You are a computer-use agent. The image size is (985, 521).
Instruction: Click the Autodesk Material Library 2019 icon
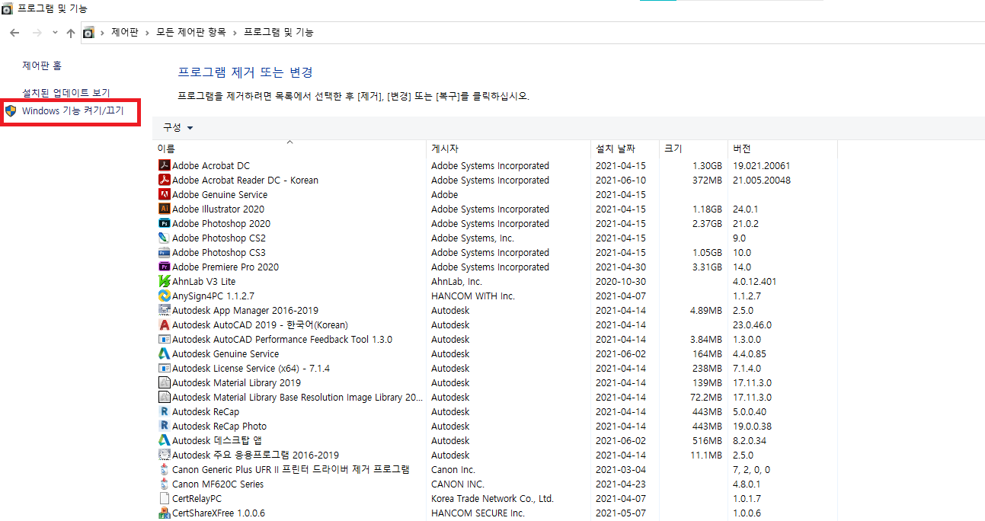pyautogui.click(x=164, y=382)
